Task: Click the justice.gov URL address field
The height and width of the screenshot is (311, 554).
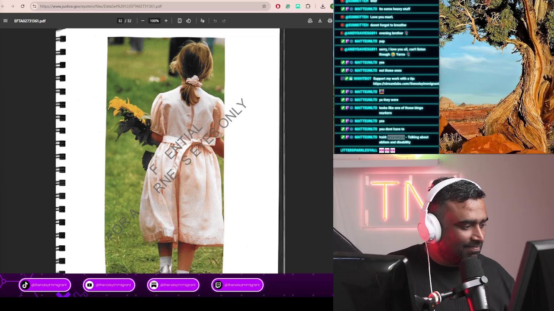Action: [149, 6]
